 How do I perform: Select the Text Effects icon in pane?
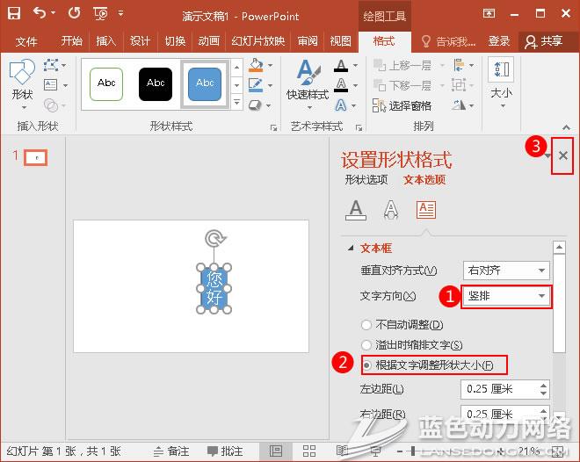pos(391,210)
